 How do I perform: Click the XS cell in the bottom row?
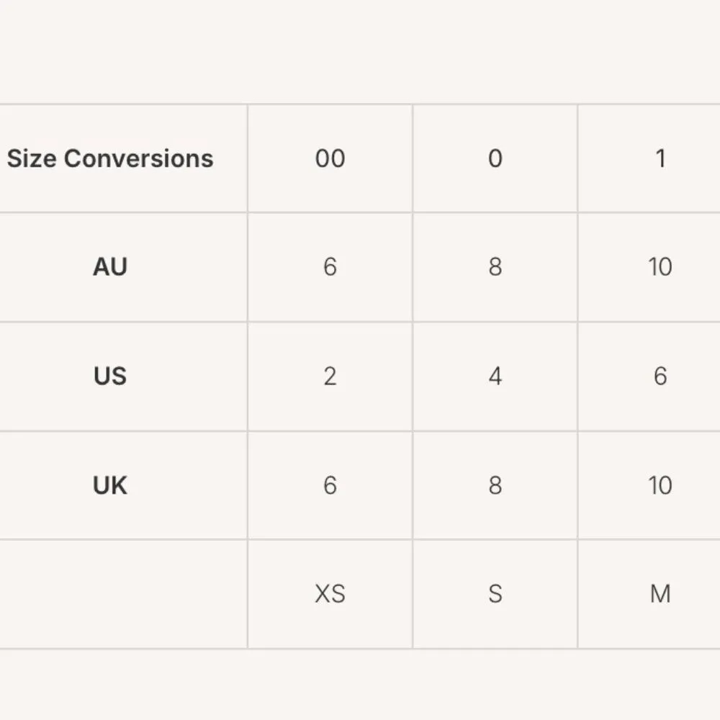(x=330, y=594)
